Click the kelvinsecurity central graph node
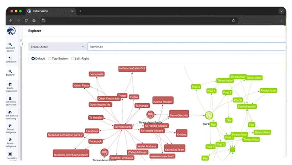Screen dimensions: 292x165 point(123,127)
